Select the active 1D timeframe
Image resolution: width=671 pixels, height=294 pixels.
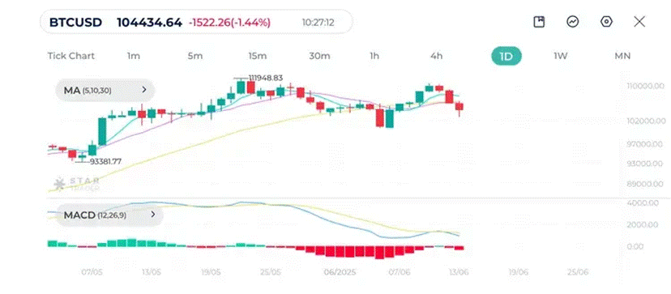tap(506, 56)
